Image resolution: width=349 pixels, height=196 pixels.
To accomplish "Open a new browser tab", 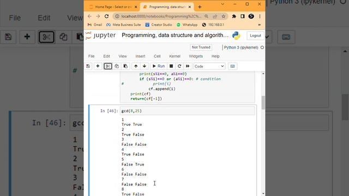I will (200, 7).
